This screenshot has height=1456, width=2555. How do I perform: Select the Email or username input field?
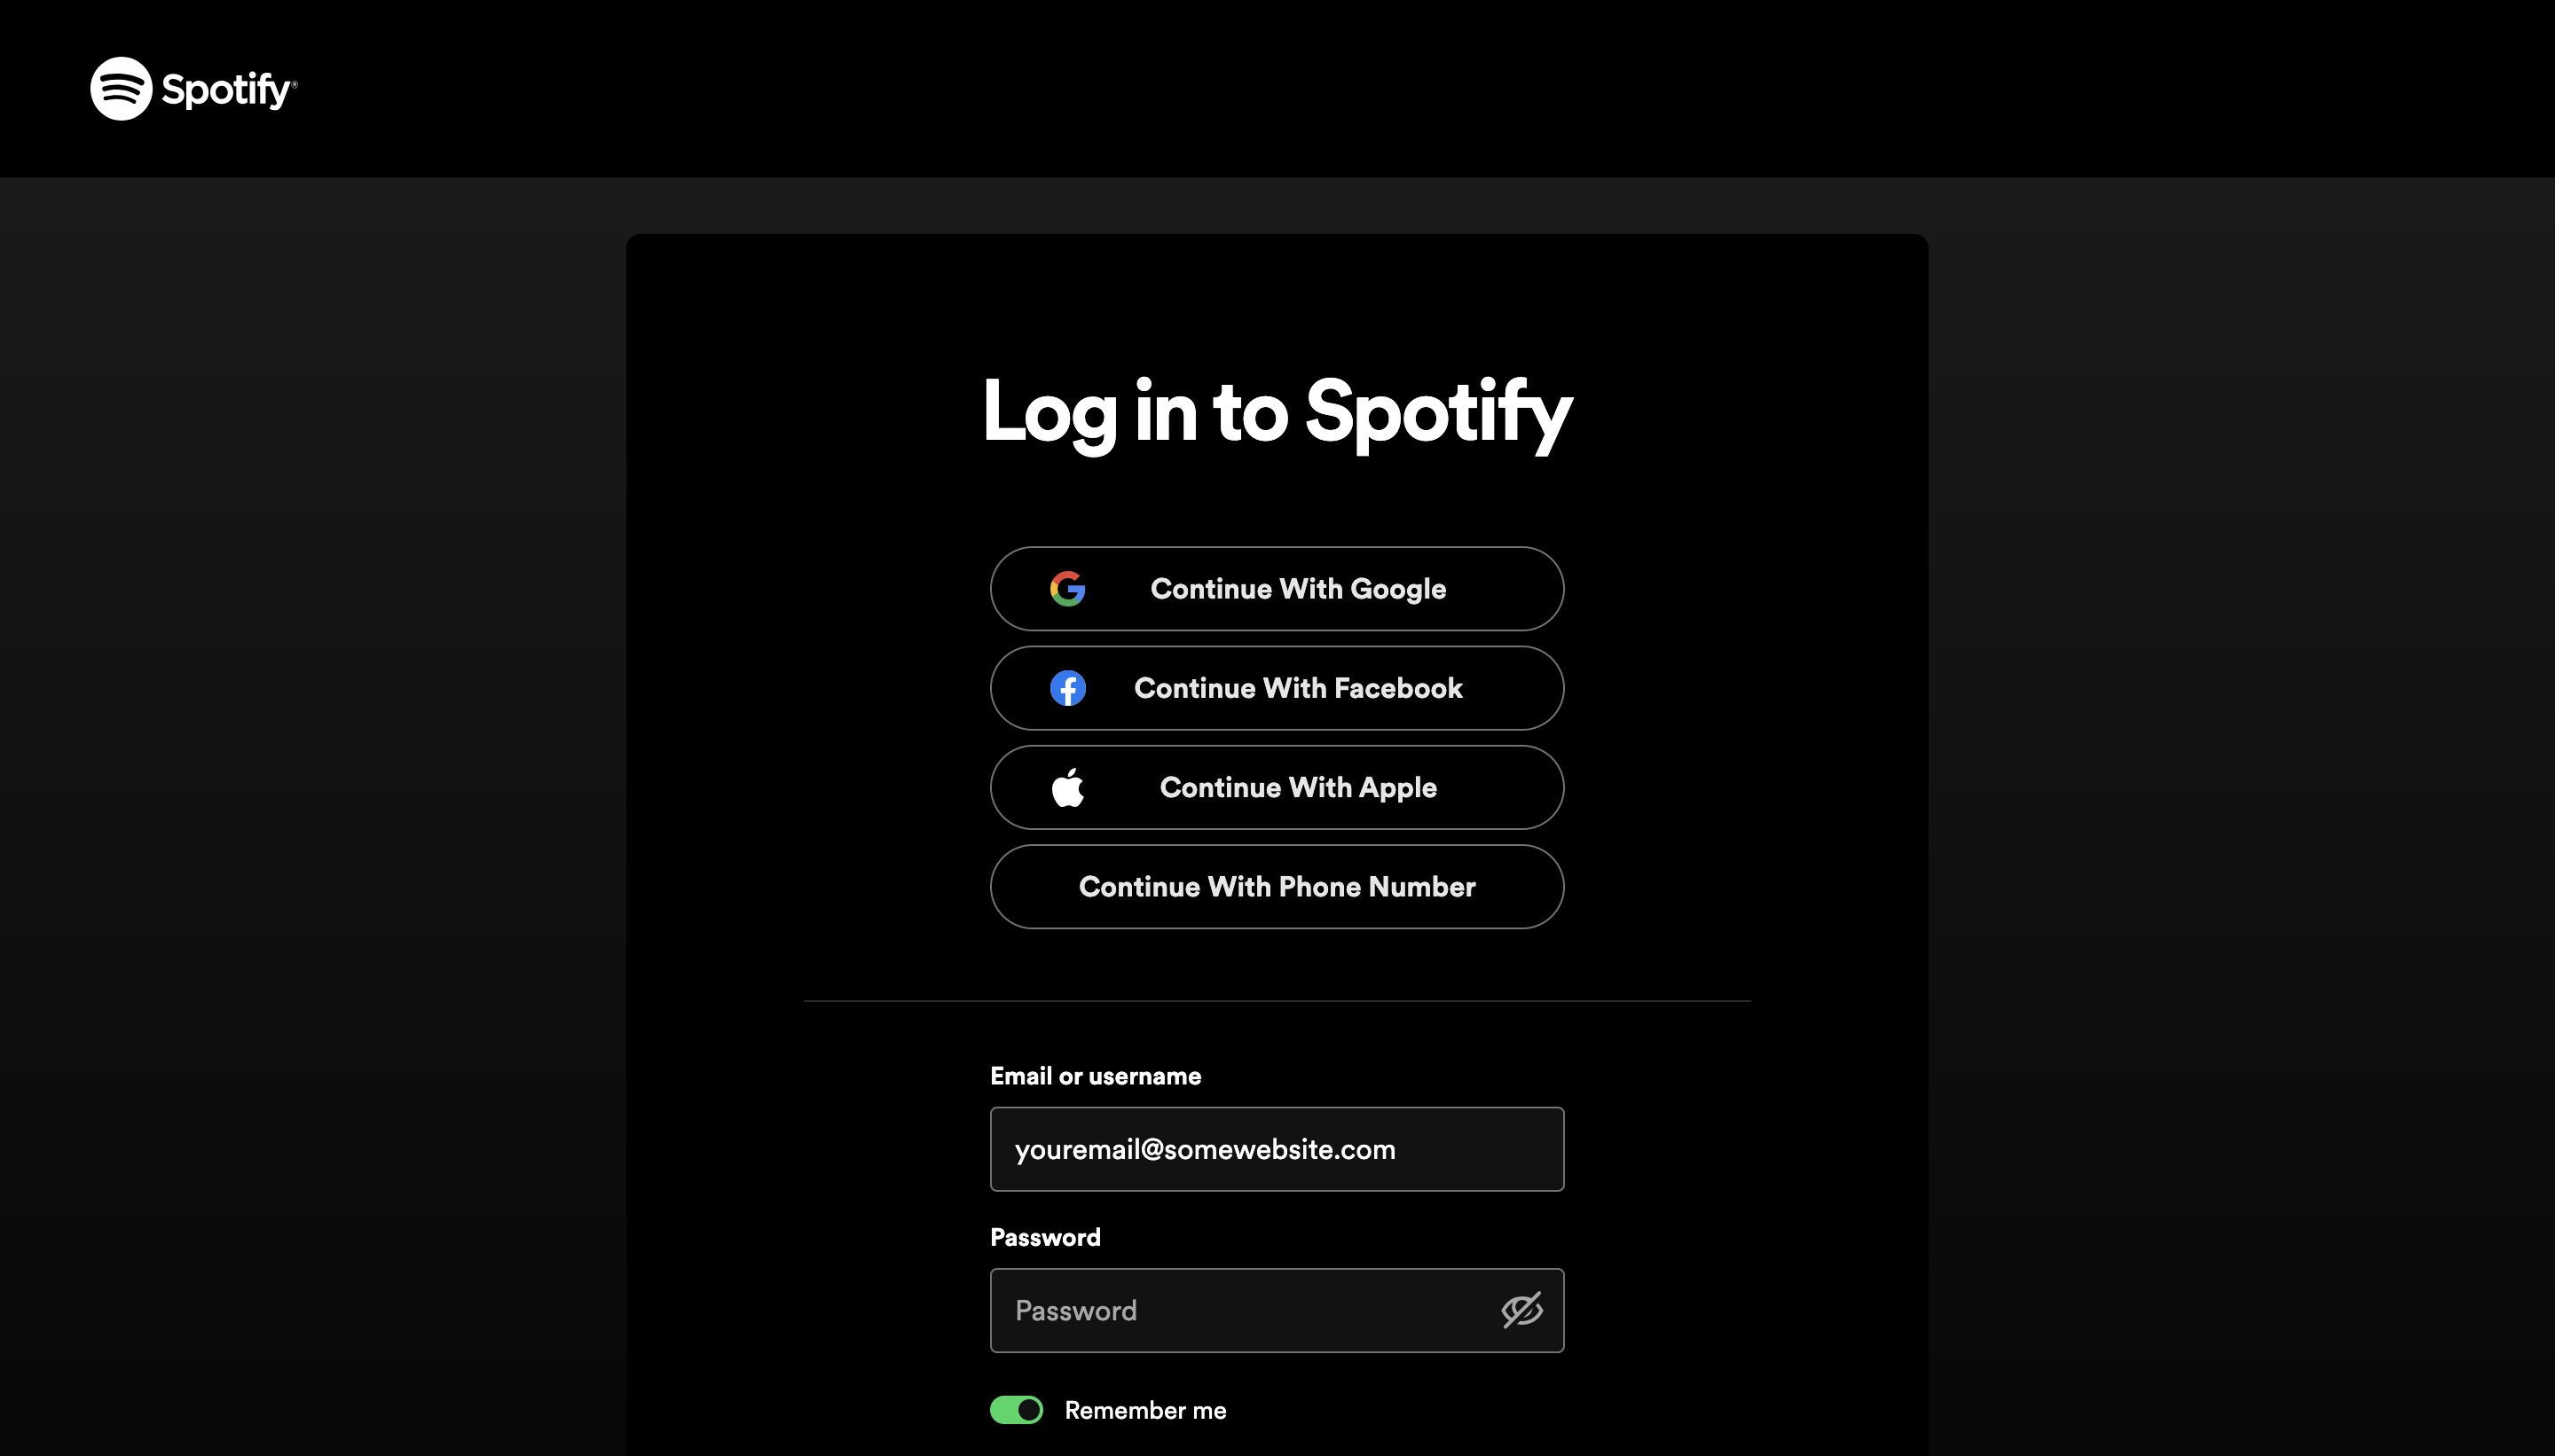(1276, 1149)
